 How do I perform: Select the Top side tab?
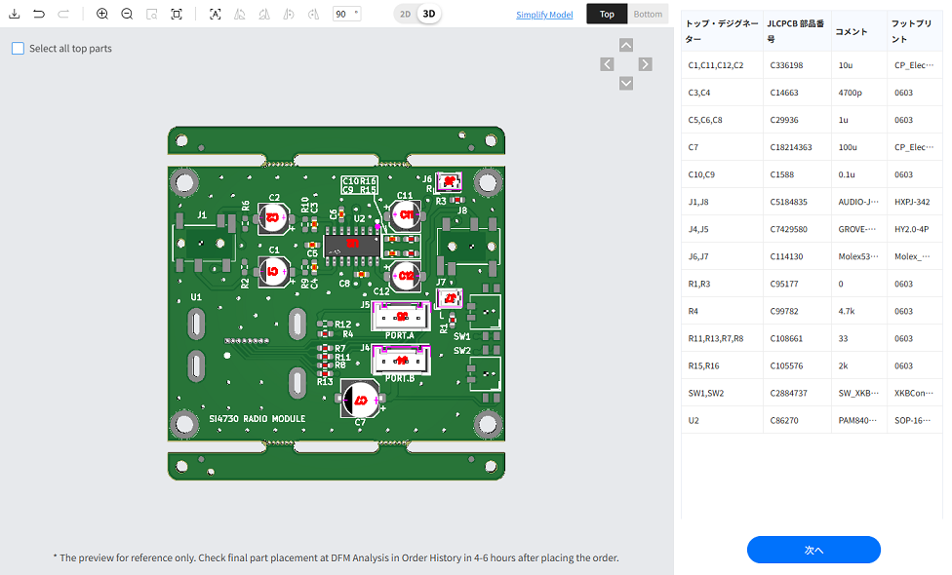point(607,14)
